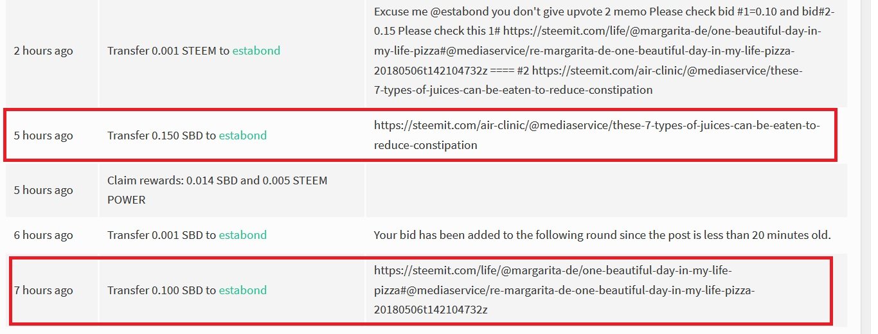
Task: Click the timestamp of the 0.150 SBD transfer
Action: (x=44, y=136)
